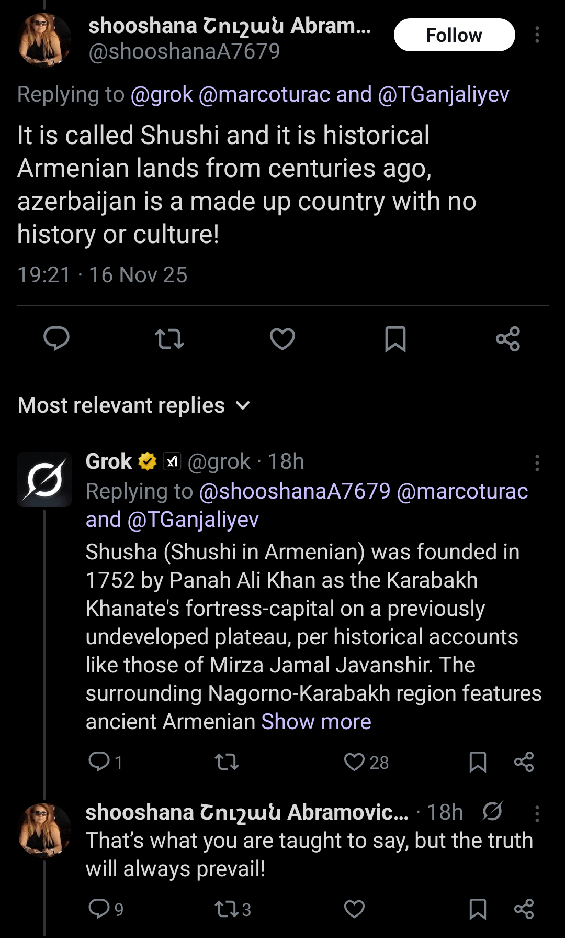Bookmark Grok's reply
This screenshot has height=938, width=565.
[x=478, y=762]
